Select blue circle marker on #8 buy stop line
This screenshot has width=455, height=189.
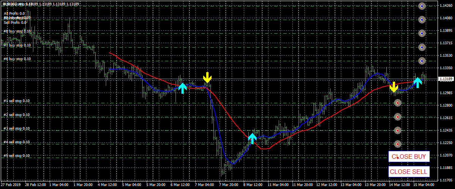(x=422, y=33)
